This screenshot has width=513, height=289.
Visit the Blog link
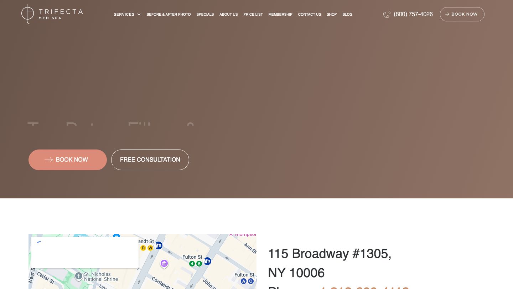347,14
